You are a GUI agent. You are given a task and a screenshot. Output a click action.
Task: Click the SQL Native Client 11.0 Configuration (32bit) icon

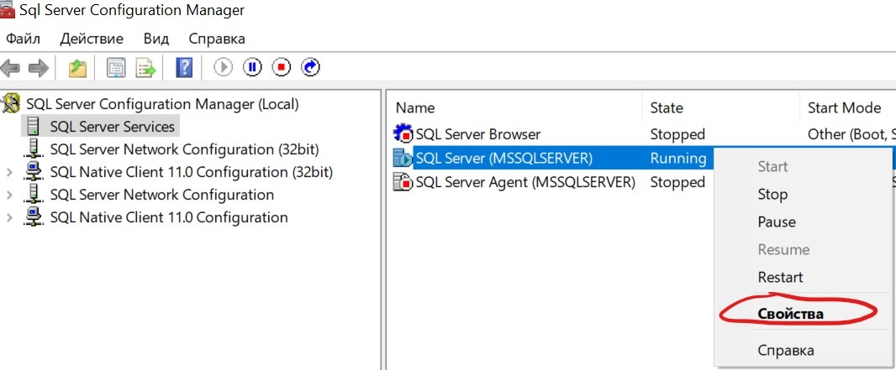(x=34, y=172)
